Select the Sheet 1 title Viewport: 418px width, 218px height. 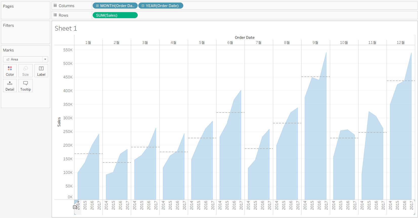[66, 28]
